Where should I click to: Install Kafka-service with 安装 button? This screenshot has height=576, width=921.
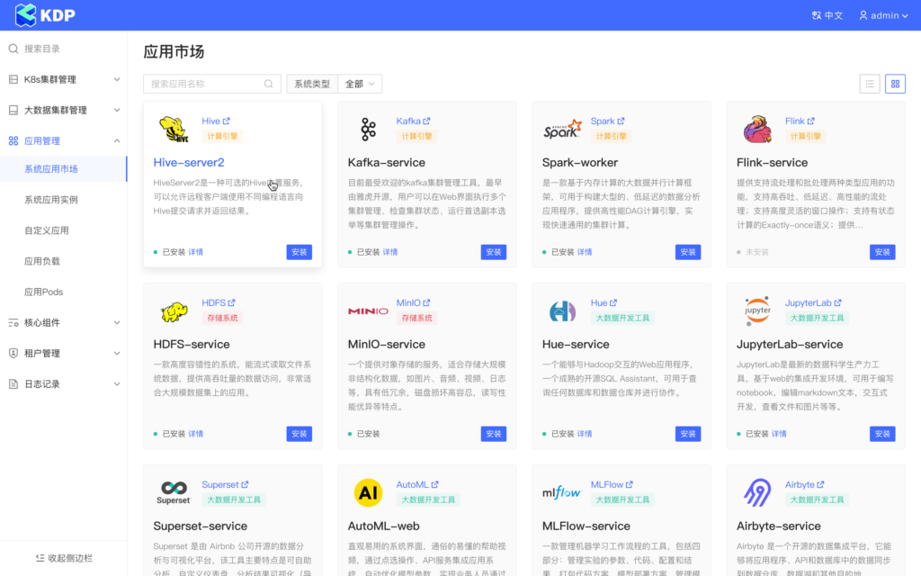point(494,252)
